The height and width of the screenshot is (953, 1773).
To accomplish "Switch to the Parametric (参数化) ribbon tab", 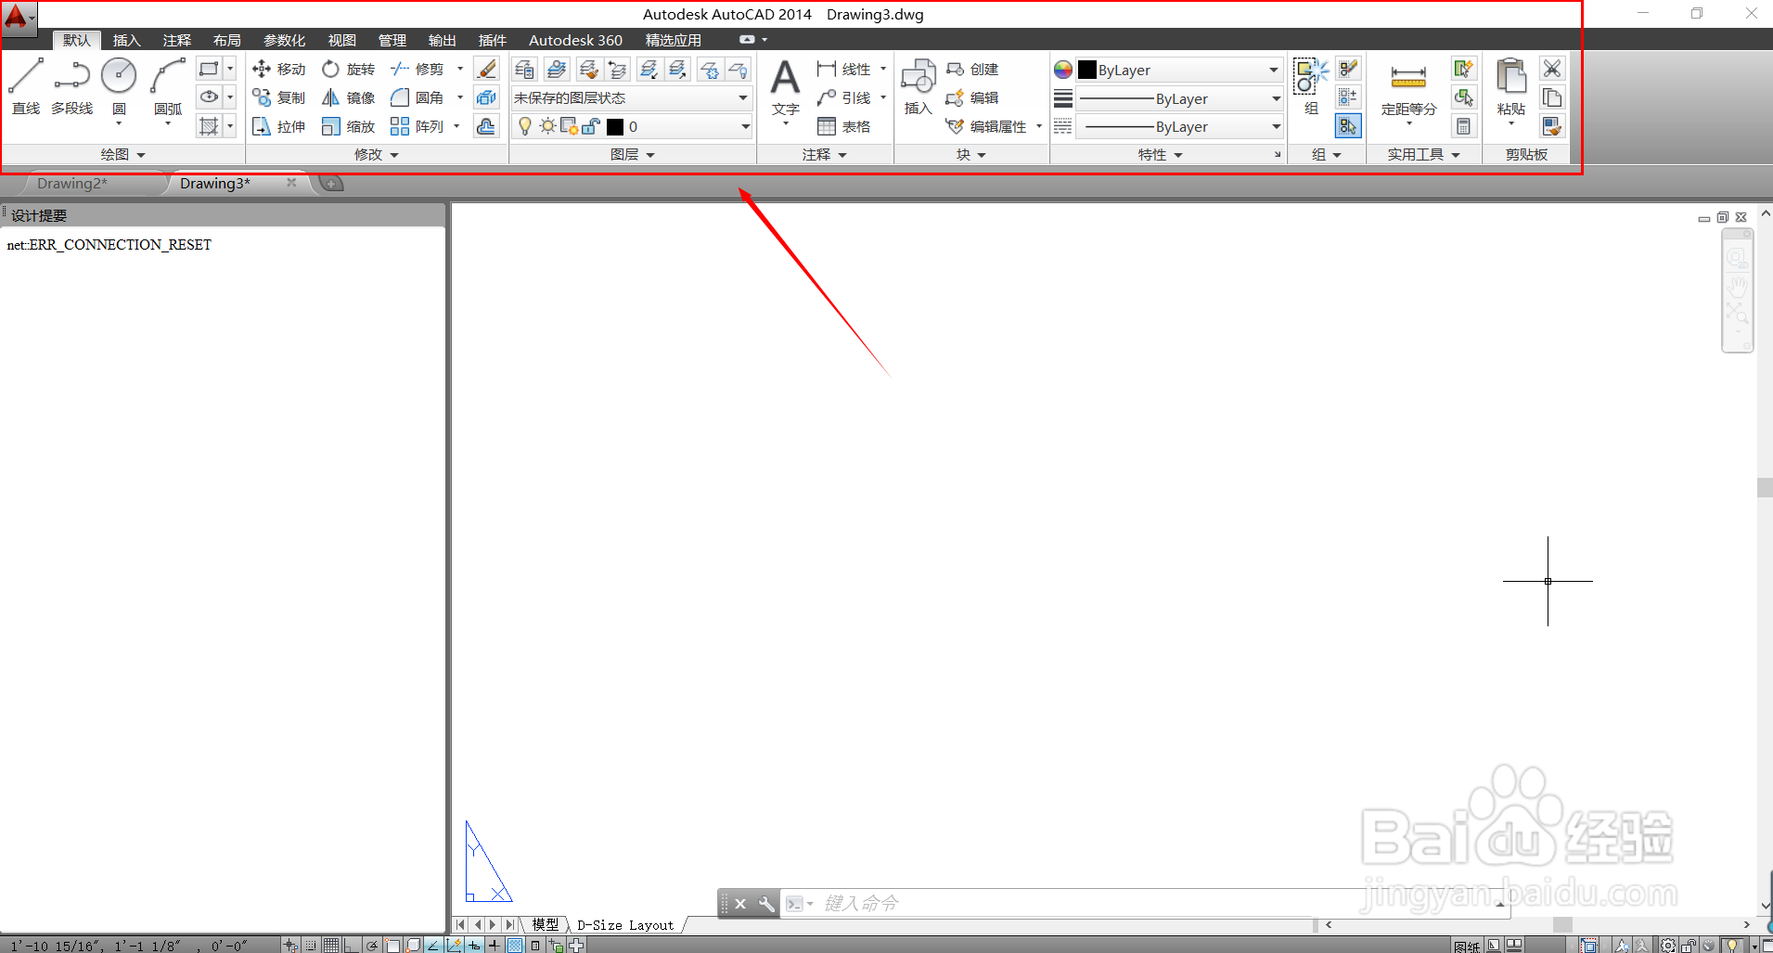I will click(284, 40).
